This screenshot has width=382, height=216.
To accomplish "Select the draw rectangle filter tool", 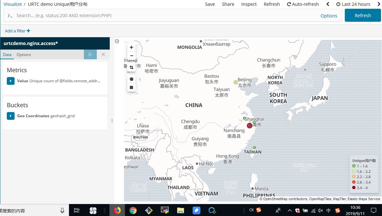I will pos(131,87).
